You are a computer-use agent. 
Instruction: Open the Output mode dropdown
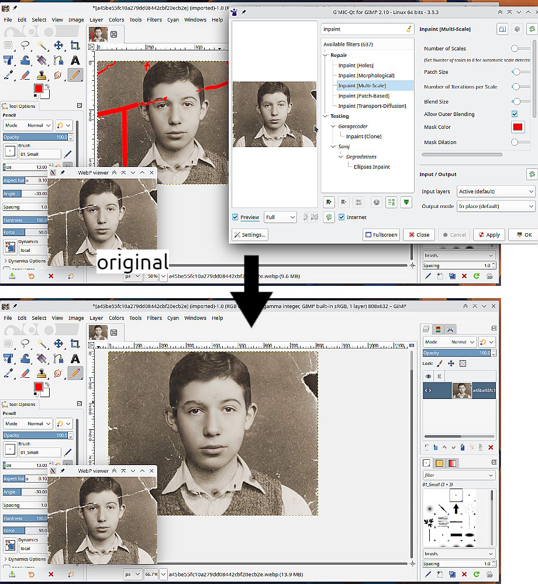(495, 206)
